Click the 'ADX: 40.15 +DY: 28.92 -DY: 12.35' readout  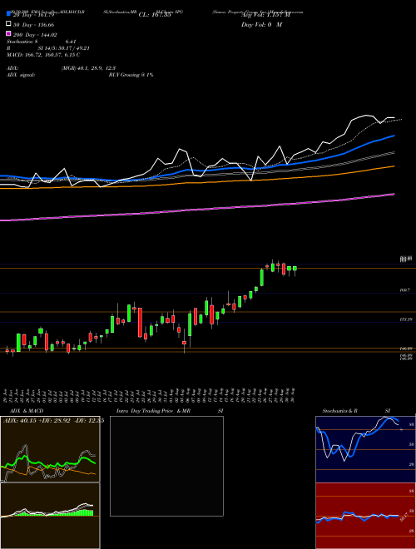tap(53, 421)
